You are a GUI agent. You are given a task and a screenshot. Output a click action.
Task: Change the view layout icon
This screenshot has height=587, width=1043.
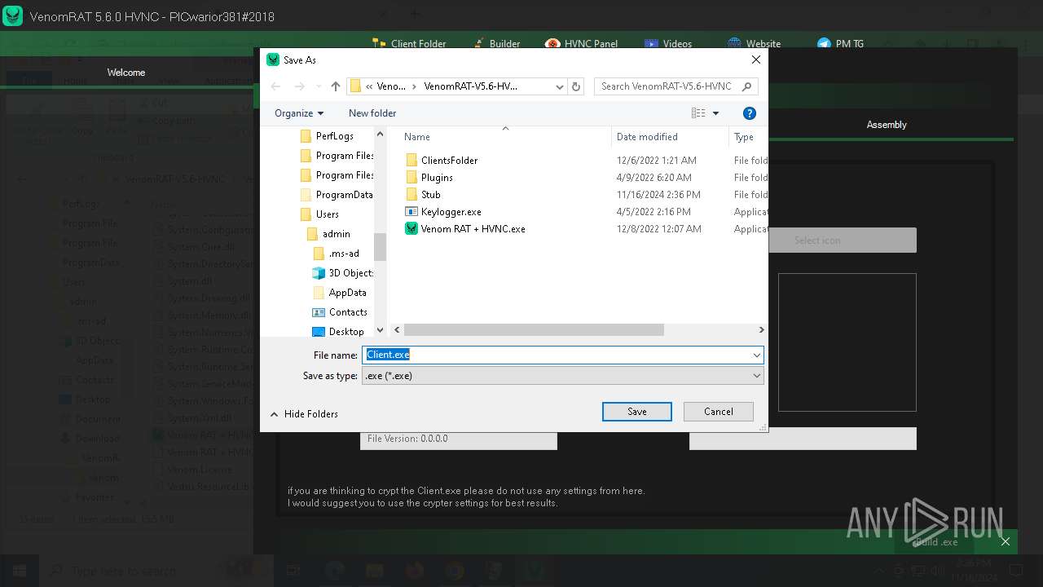tap(698, 113)
